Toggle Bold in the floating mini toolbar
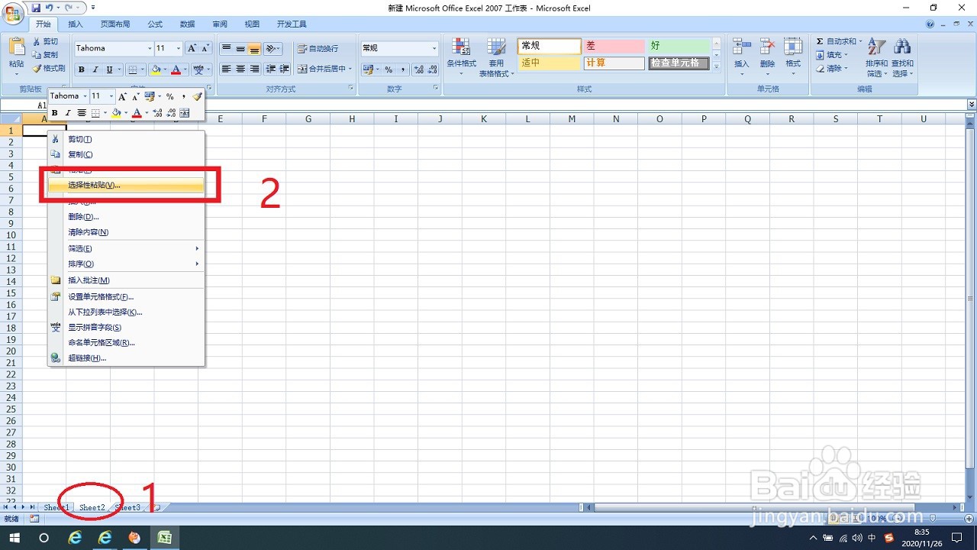The image size is (977, 550). (55, 113)
